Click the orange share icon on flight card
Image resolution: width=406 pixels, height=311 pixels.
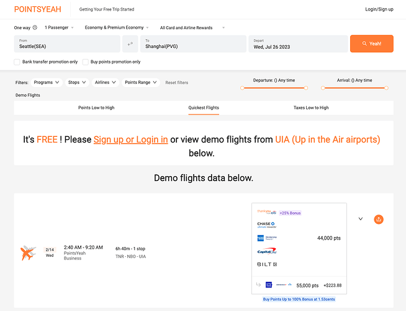379,220
